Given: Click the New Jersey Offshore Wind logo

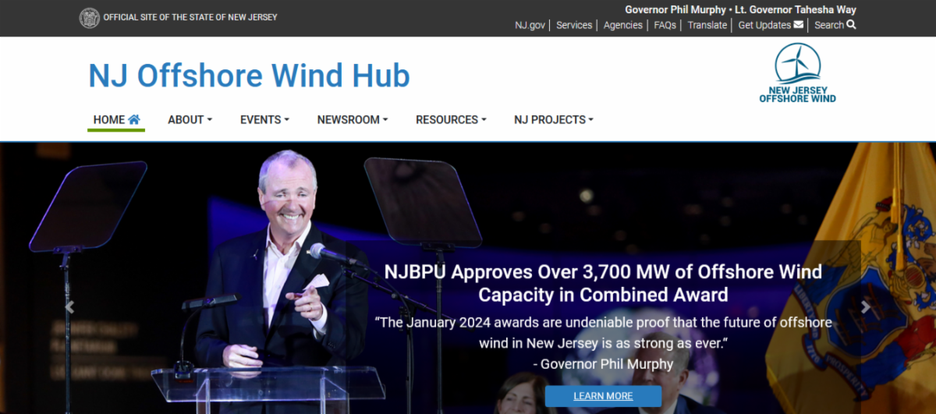Looking at the screenshot, I should pos(797,73).
